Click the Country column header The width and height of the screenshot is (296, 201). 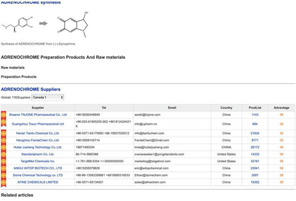pos(226,108)
